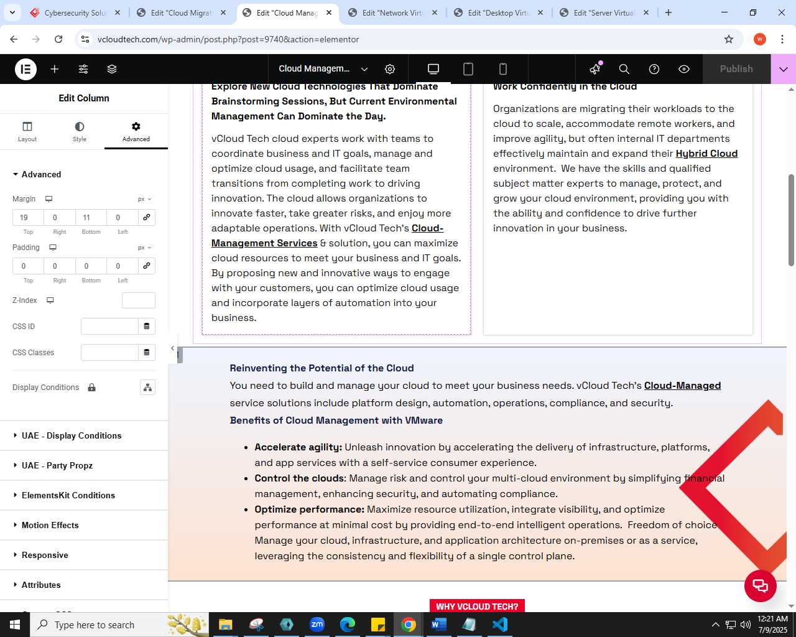Open a new browser tab
The width and height of the screenshot is (796, 637).
pyautogui.click(x=669, y=12)
